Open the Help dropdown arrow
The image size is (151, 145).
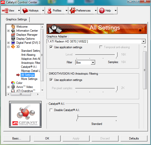point(116,11)
